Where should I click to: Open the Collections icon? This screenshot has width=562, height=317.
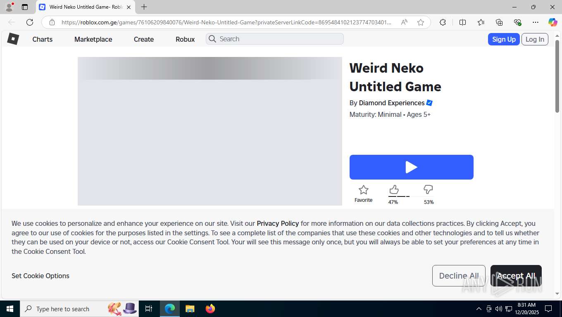(x=499, y=22)
